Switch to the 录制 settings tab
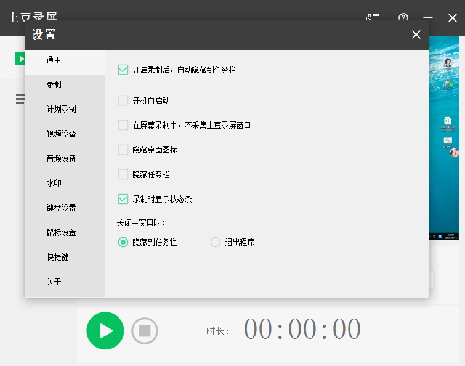The image size is (465, 366). (65, 85)
